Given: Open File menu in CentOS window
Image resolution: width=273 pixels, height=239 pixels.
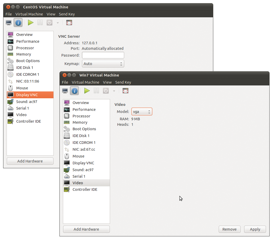Looking at the screenshot, I should coord(9,14).
